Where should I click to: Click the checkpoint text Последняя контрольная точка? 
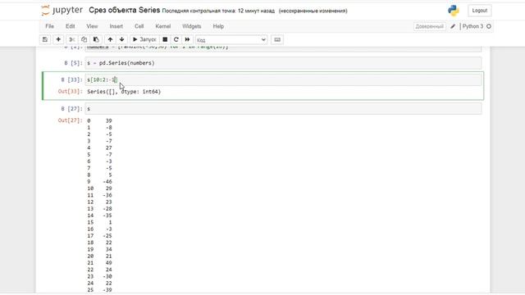218,11
